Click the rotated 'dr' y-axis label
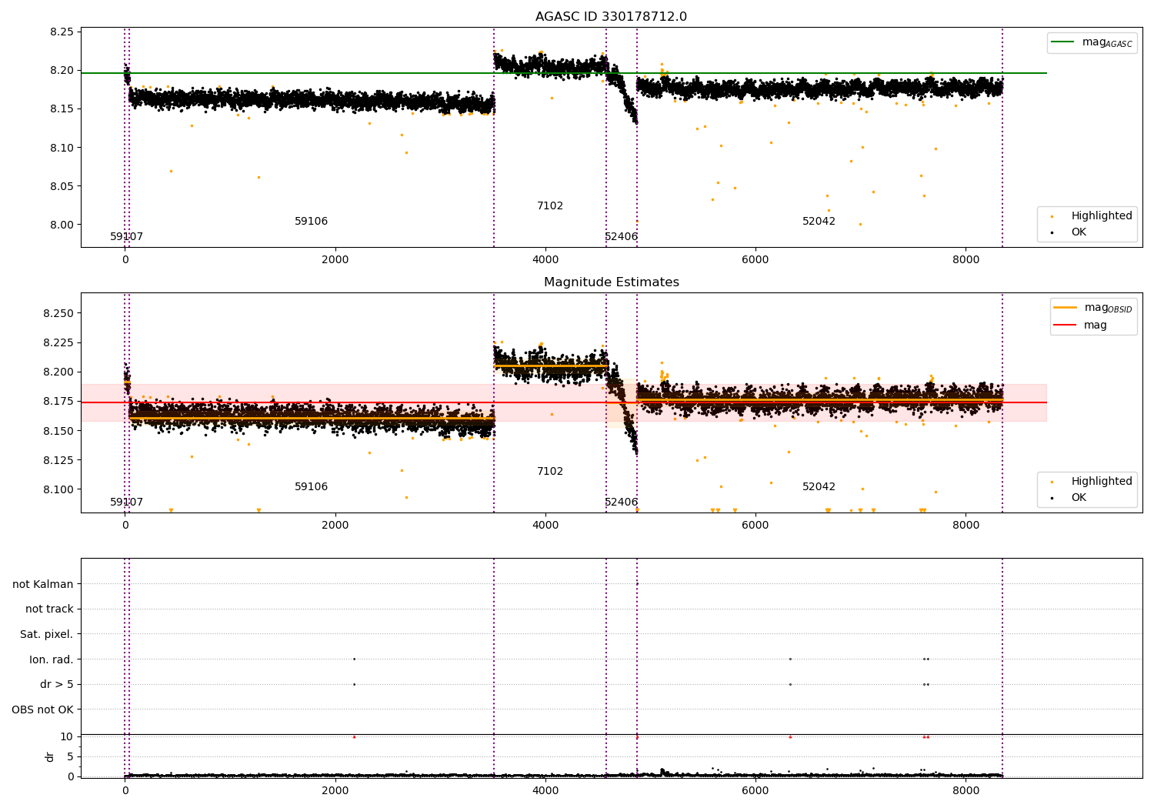Viewport: 1154px width, 808px height. click(x=50, y=757)
